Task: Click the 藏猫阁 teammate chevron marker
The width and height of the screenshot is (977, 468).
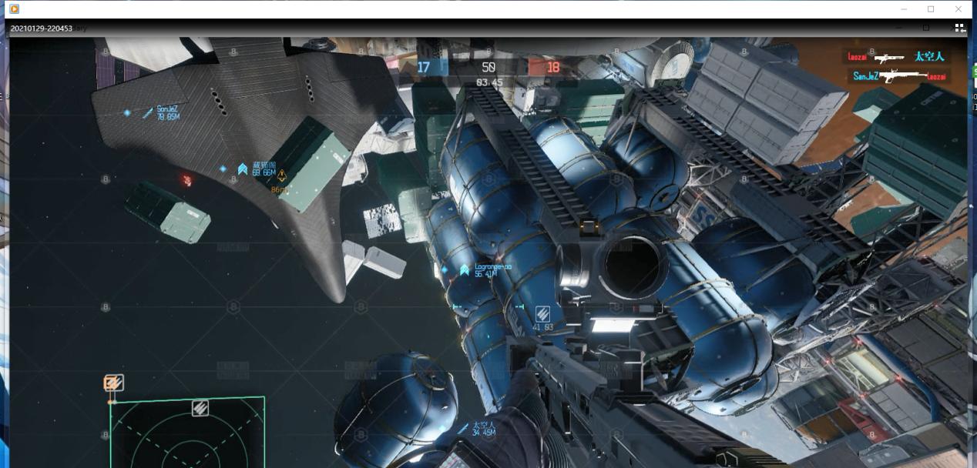Action: tap(242, 169)
